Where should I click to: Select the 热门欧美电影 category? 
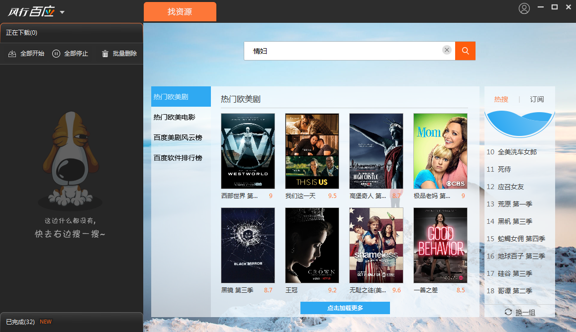click(181, 117)
